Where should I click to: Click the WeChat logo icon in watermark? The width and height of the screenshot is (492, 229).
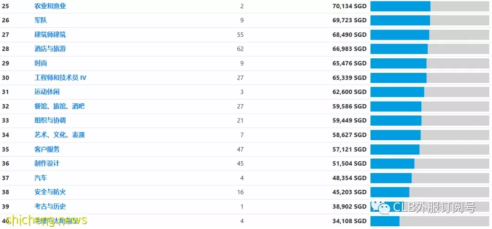[x=380, y=208]
